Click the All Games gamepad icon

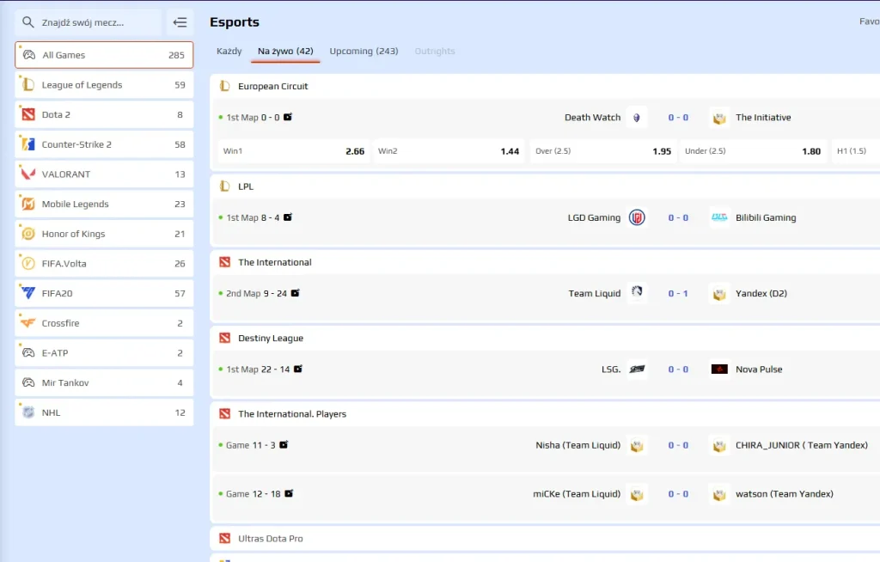(28, 55)
